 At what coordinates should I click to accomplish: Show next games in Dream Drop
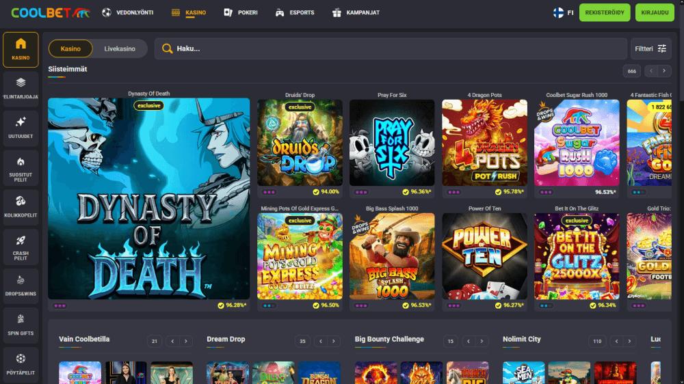pos(334,341)
